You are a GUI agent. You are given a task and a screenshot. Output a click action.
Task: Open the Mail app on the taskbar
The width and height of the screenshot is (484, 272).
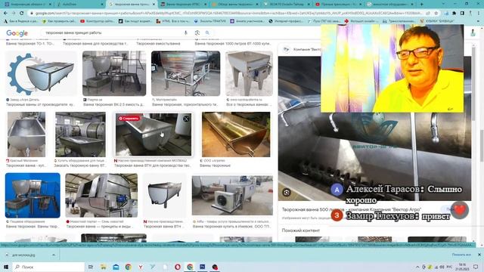[x=116, y=267]
